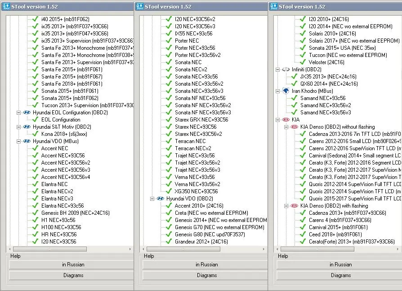Image resolution: width=402 pixels, height=291 pixels.
Task: Collapse the Hyundai VDO (OBD2) node
Action: click(152, 199)
